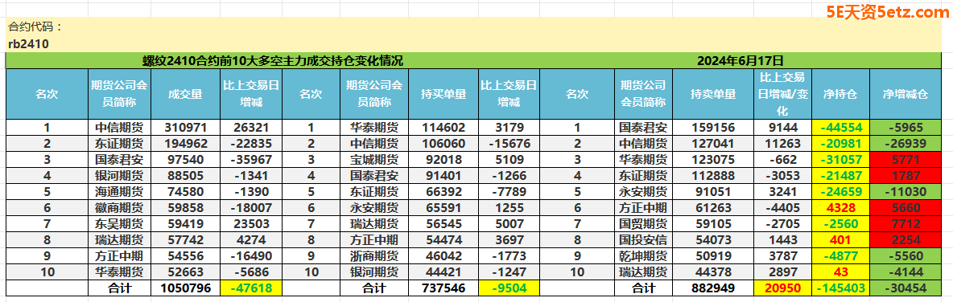Click the cell with value 194962
The width and height of the screenshot is (953, 302).
coord(185,143)
